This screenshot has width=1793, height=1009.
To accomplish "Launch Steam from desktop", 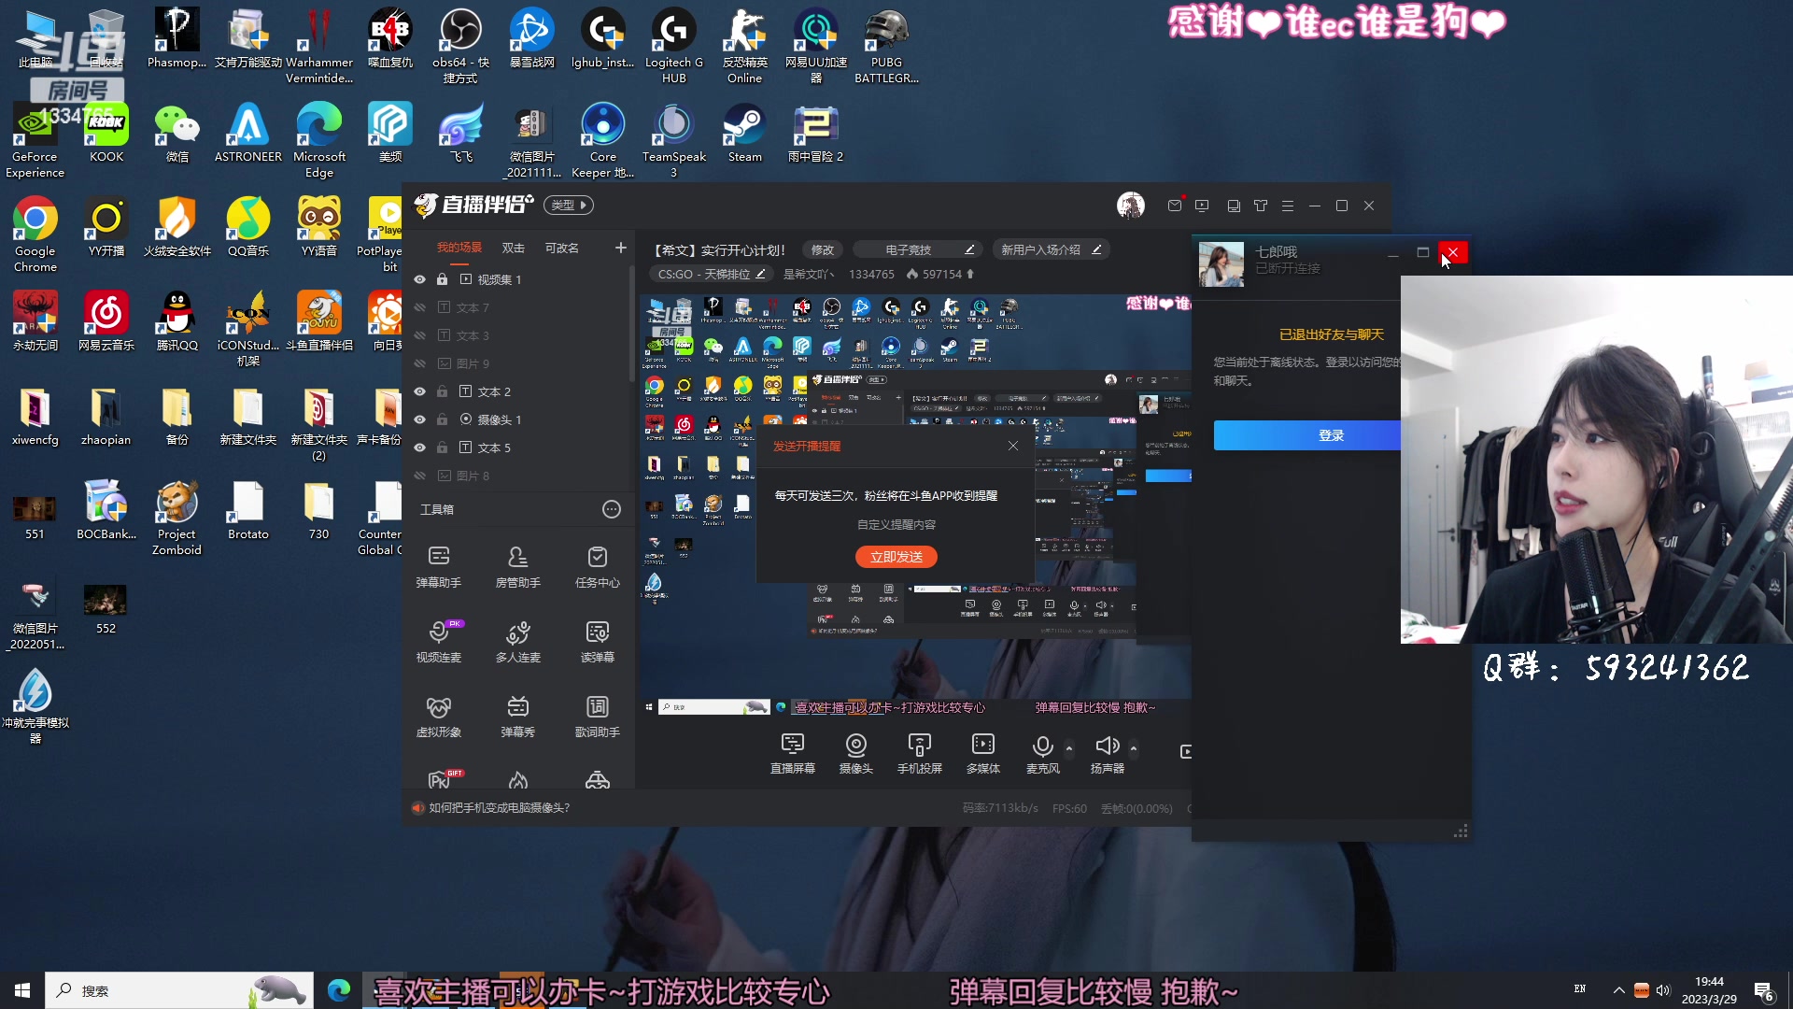I will coord(744,133).
